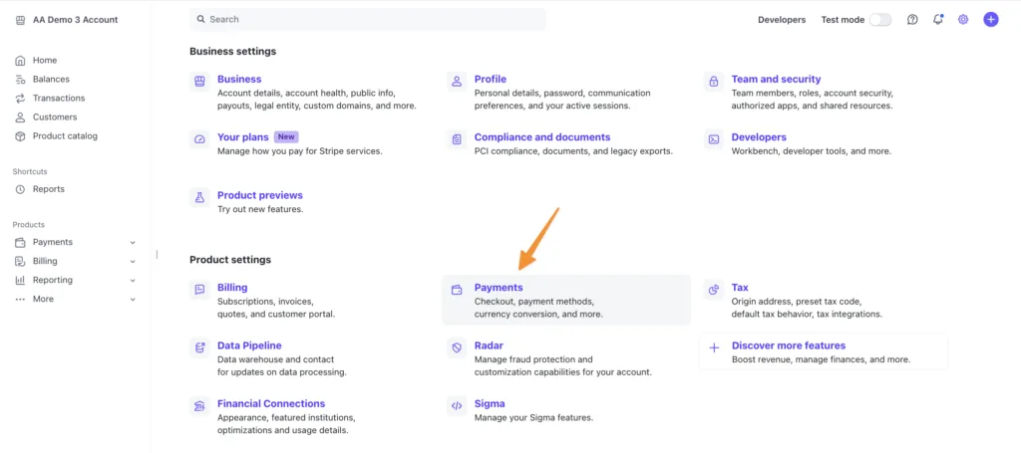This screenshot has height=453, width=1021.
Task: Open Discover more features link
Action: pos(789,345)
